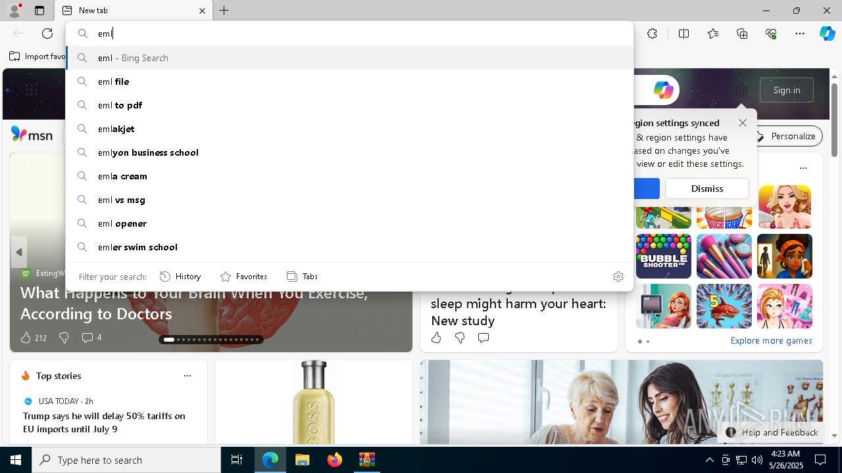Select the eml opener suggestion
Viewport: 842px width, 473px height.
(349, 223)
